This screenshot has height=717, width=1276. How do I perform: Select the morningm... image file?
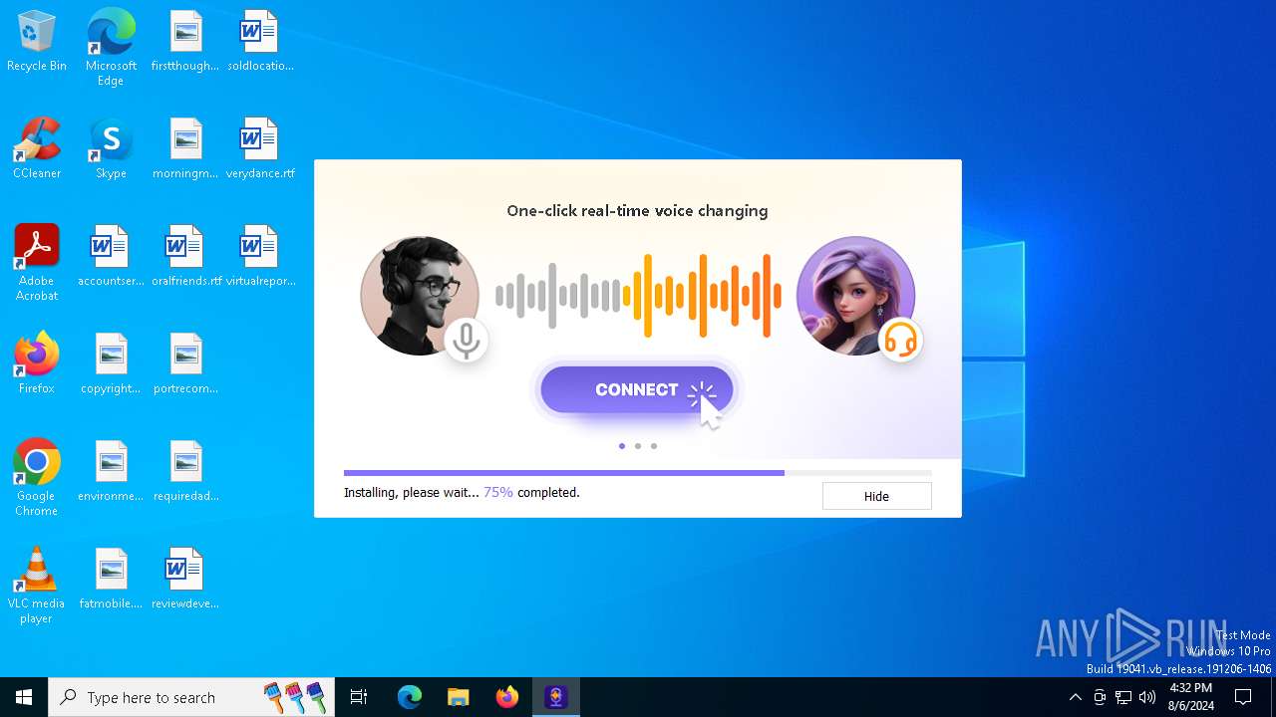pyautogui.click(x=185, y=149)
